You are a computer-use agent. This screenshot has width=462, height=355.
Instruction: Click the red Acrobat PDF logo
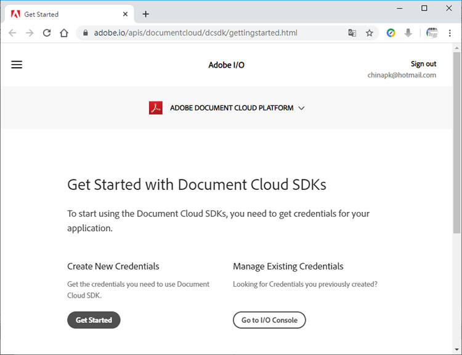pos(156,108)
